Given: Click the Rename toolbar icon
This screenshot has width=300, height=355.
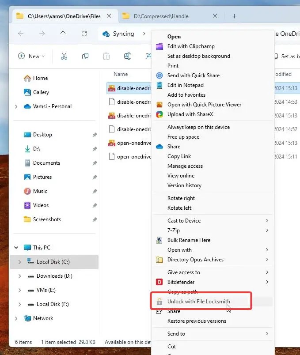Looking at the screenshot, I should (128, 56).
